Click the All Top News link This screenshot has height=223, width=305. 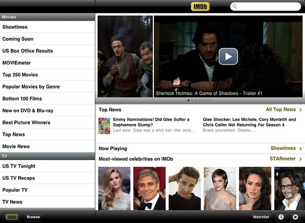281,109
